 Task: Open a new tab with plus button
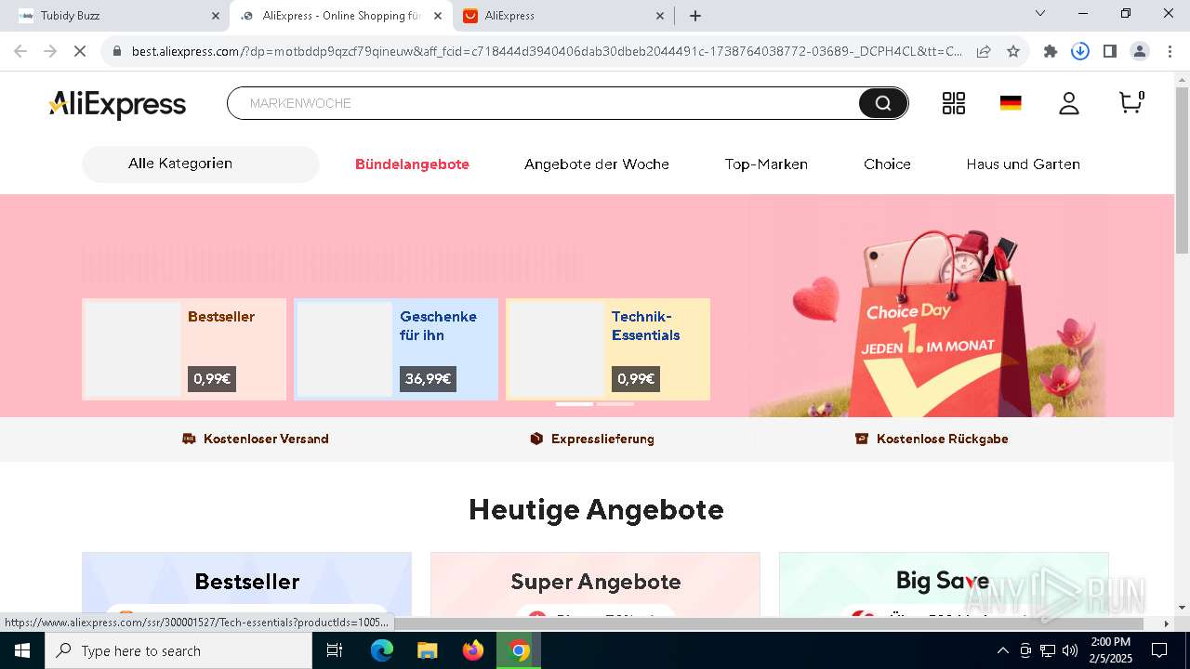coord(695,16)
